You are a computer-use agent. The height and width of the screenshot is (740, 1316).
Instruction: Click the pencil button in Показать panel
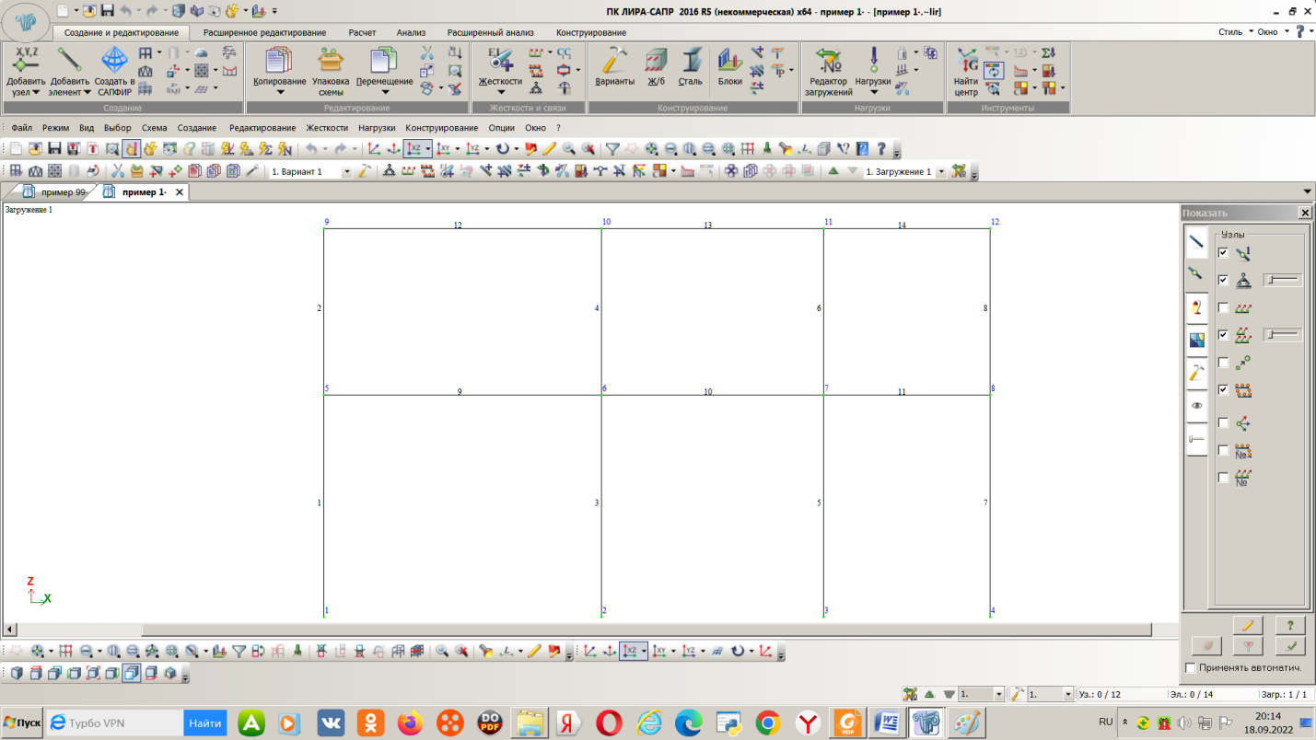[x=1248, y=625]
